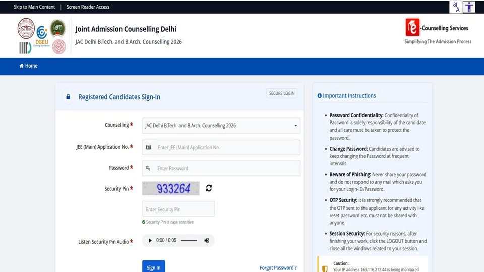Click the info icon next to Important Instructions
This screenshot has height=272, width=484.
320,96
